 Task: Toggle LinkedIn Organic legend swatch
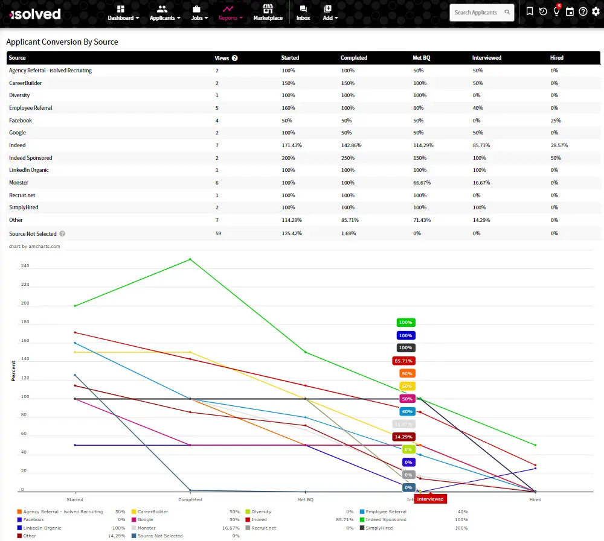[x=19, y=528]
